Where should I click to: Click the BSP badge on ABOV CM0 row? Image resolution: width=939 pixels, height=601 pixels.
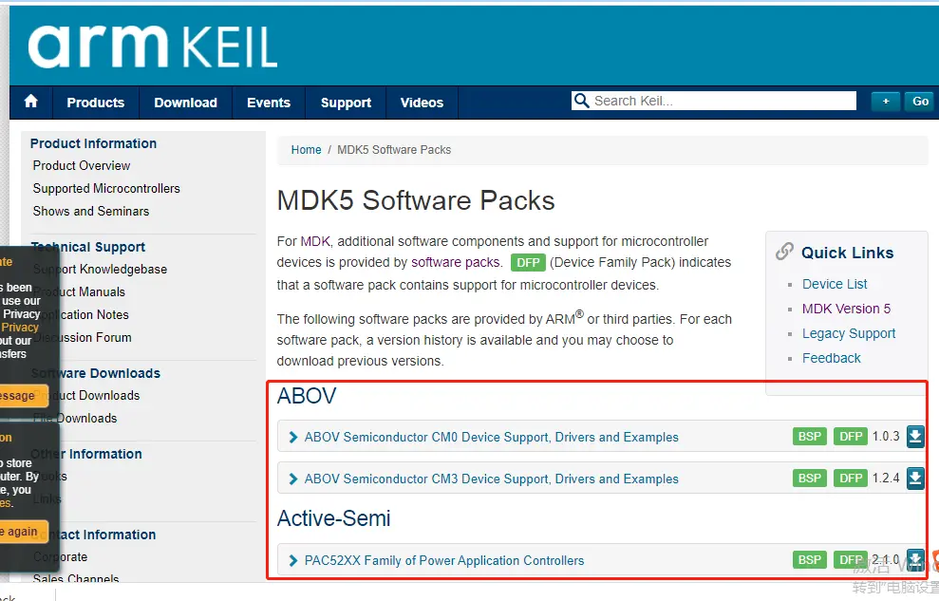(x=810, y=437)
